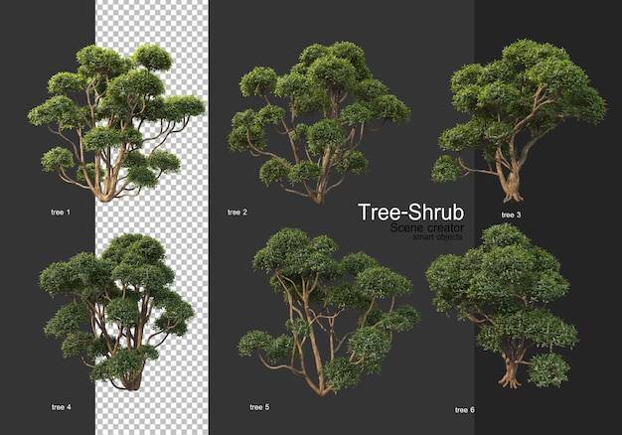Click the trunk base of tree 1
This screenshot has height=435, width=622.
pyautogui.click(x=105, y=195)
